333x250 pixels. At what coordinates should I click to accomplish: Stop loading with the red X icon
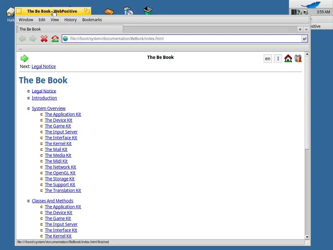point(44,39)
